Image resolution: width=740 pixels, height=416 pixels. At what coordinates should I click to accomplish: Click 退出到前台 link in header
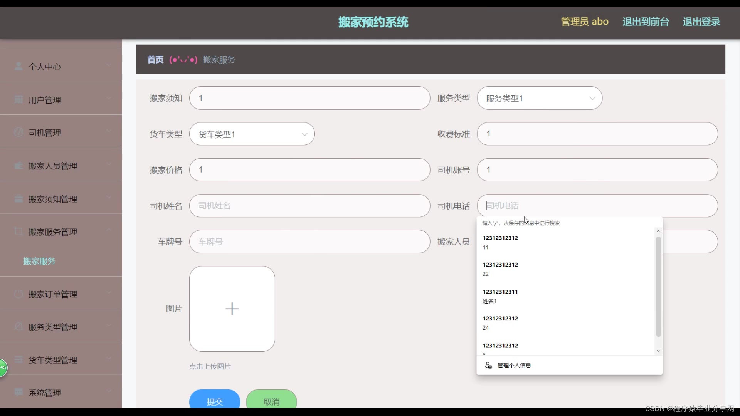(x=645, y=22)
